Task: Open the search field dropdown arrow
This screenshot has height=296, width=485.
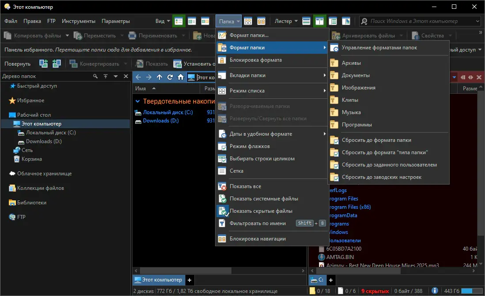Action: 477,21
